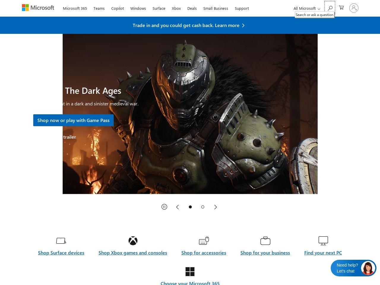Click the desktop PC monitor icon
Image resolution: width=380 pixels, height=285 pixels.
pos(323,241)
